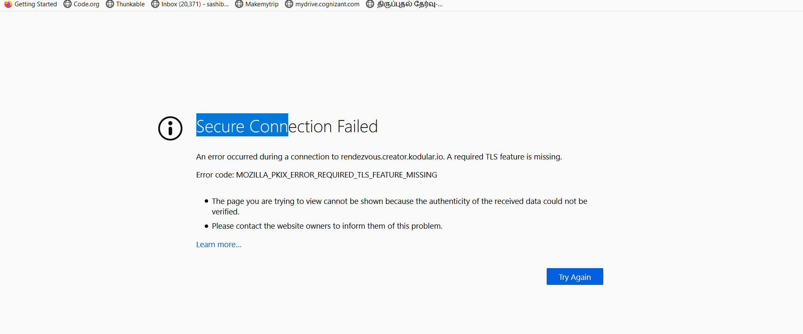Open the Makemytrip bookmark label

[x=262, y=4]
